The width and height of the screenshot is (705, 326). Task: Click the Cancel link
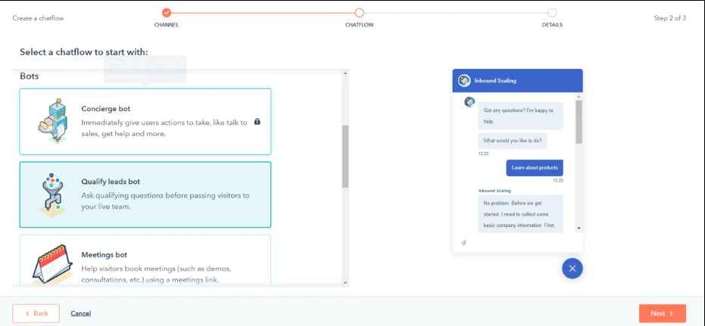coord(81,313)
